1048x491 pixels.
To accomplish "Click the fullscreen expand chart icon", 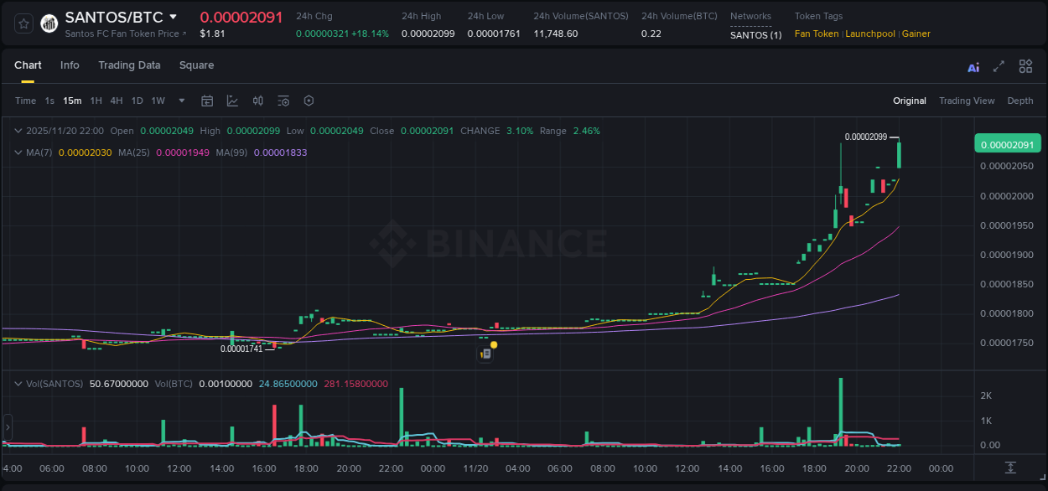I will 999,65.
